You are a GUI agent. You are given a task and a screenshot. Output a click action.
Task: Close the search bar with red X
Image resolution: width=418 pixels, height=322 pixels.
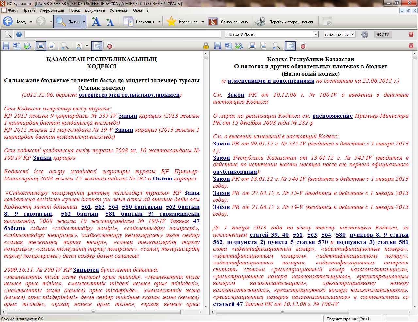(411, 34)
